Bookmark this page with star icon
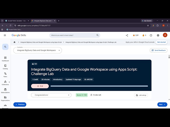This screenshot has height=127, width=170. point(148,25)
